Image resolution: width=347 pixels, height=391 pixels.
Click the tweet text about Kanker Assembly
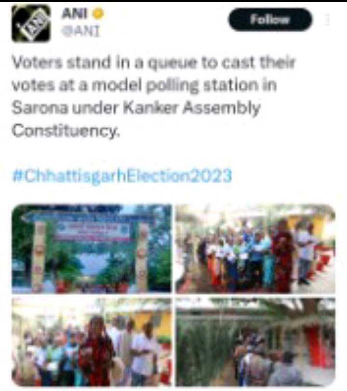[154, 96]
